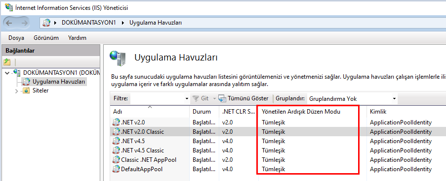Type in the Filtre input field
This screenshot has height=181, width=446.
(157, 98)
